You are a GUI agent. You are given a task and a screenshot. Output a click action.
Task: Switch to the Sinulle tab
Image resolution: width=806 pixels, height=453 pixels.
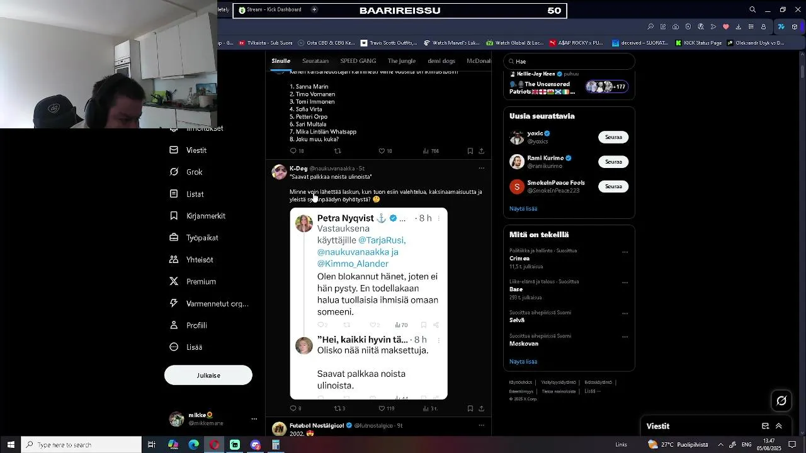[281, 61]
